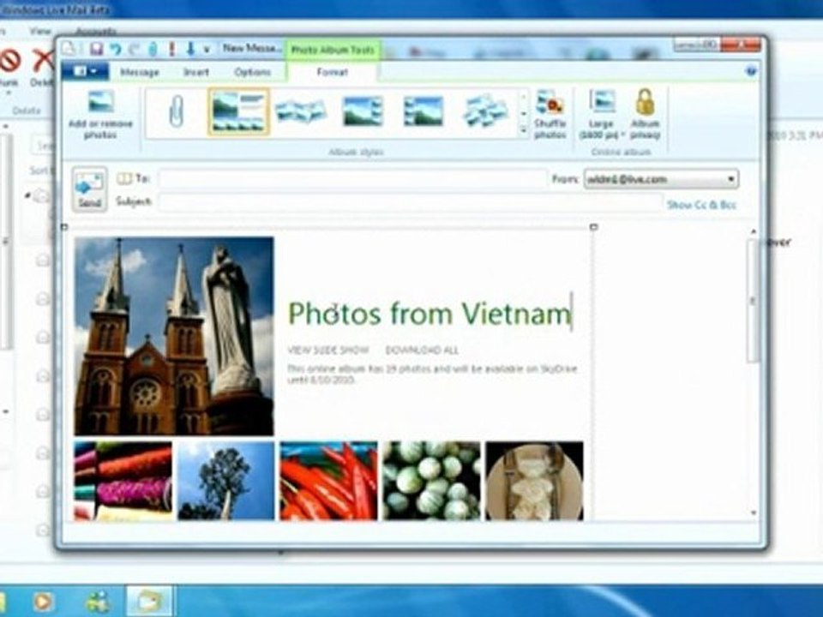Open the ribbon Help icon

click(x=751, y=71)
